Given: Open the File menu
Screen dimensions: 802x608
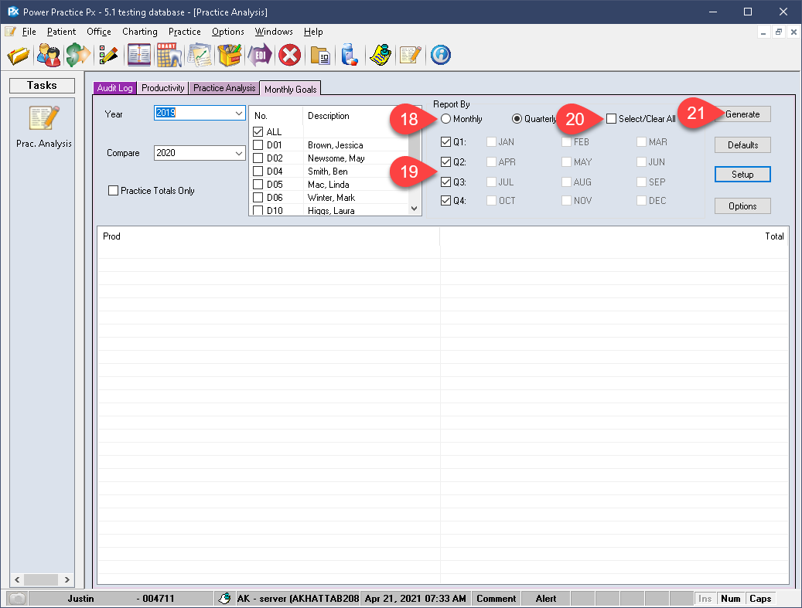Looking at the screenshot, I should 29,32.
